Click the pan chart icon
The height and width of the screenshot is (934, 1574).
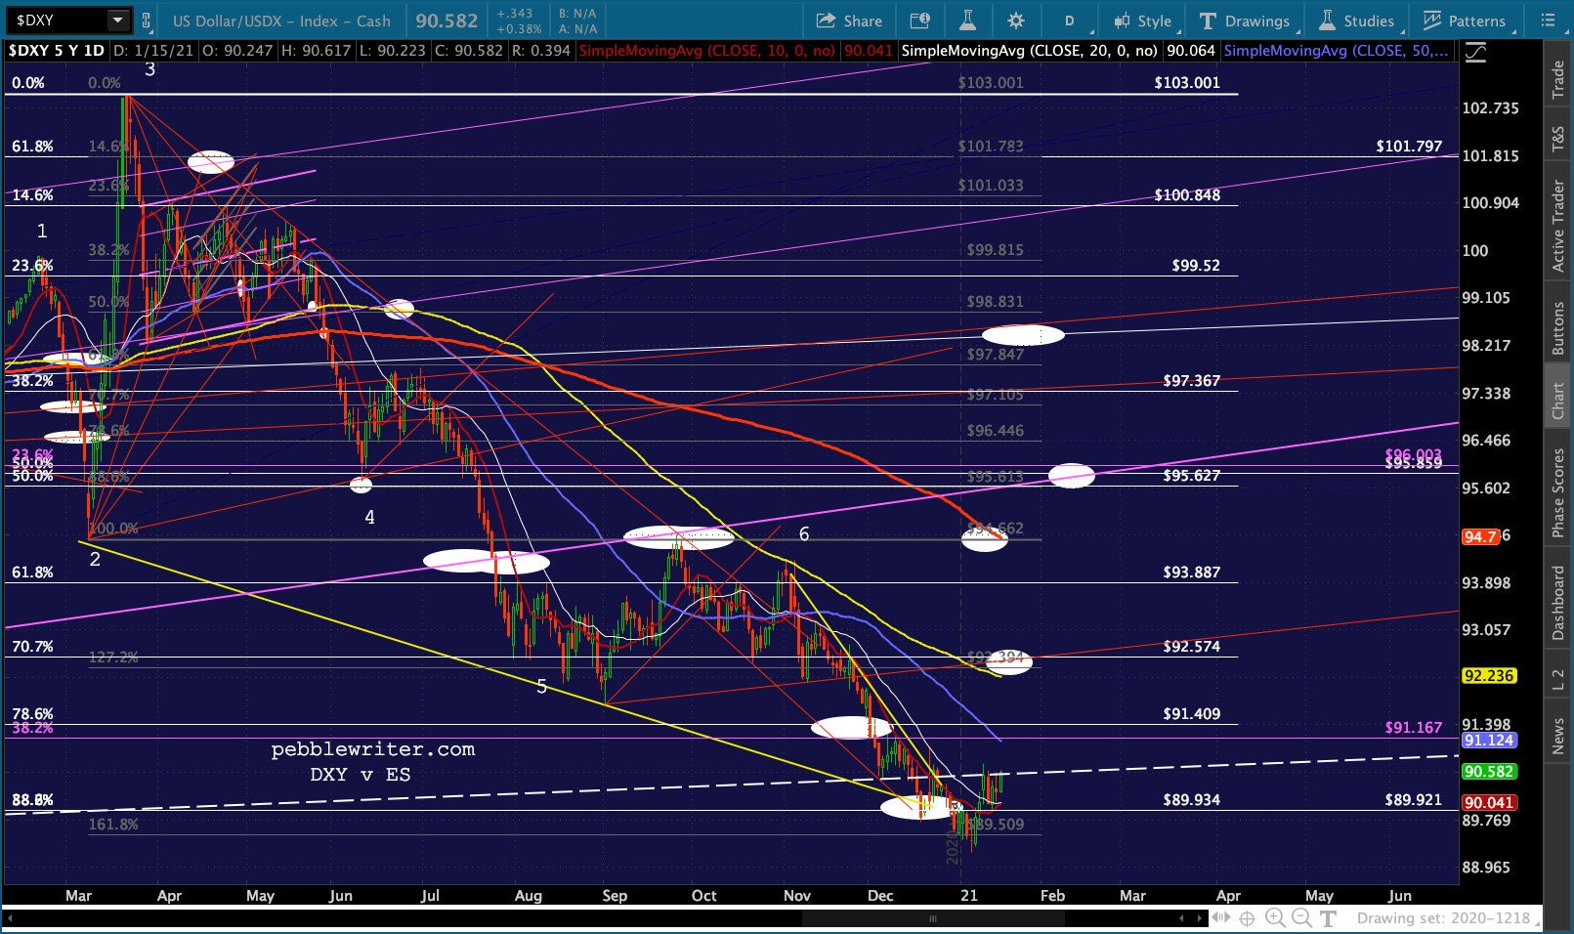click(1221, 918)
